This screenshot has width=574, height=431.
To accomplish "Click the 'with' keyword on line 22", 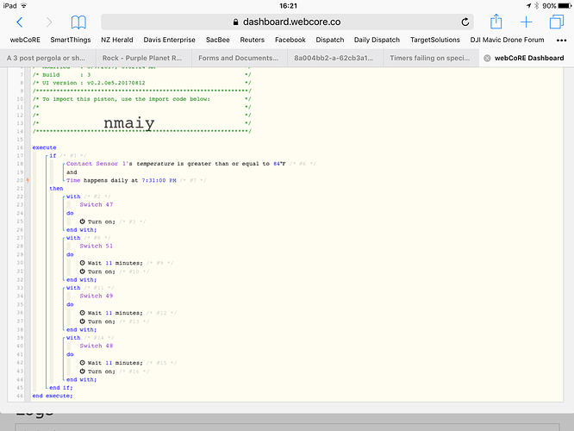I will pyautogui.click(x=73, y=197).
